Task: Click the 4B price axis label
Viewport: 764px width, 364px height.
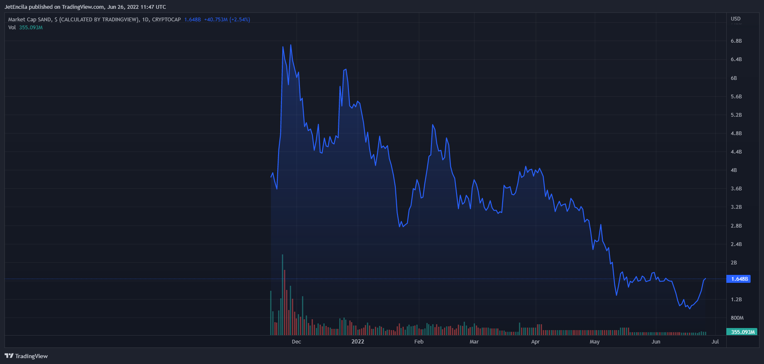Action: pyautogui.click(x=733, y=170)
